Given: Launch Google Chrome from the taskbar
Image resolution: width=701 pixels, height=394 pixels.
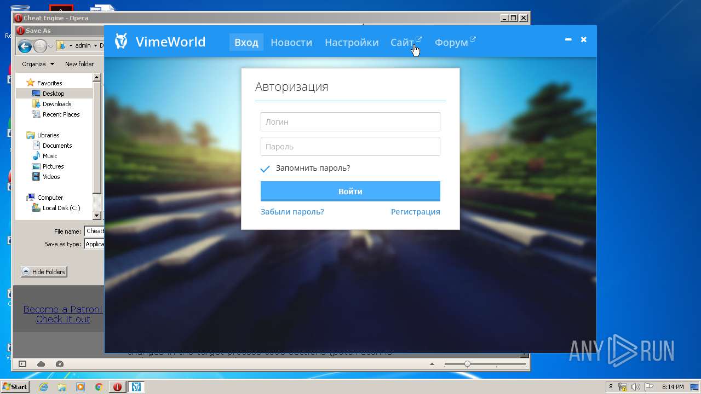Looking at the screenshot, I should click(99, 387).
